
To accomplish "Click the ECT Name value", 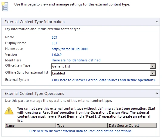I will coord(54,37).
